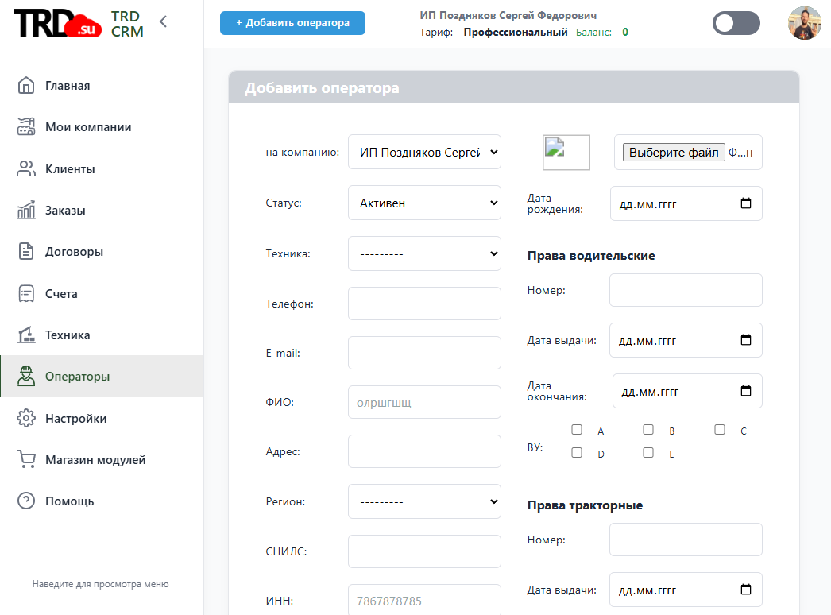Click the Главная home icon
This screenshot has height=615, width=831.
(26, 86)
